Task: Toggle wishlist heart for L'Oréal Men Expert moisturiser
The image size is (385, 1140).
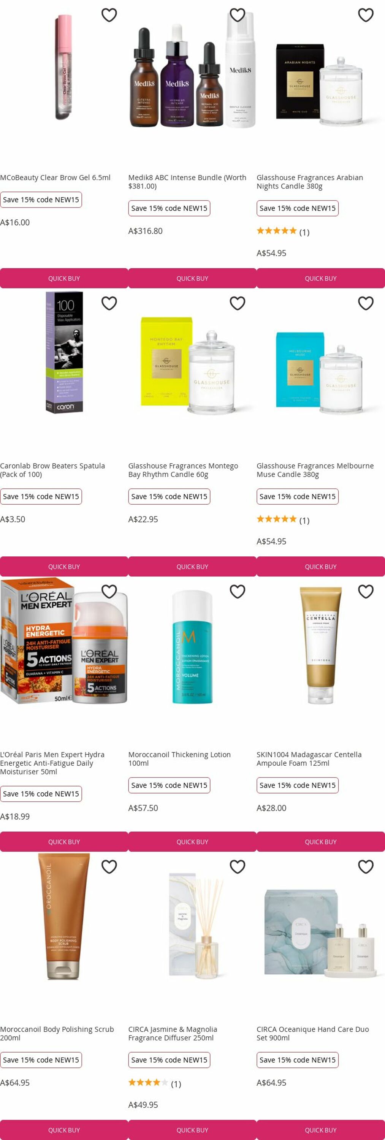Action: click(109, 591)
